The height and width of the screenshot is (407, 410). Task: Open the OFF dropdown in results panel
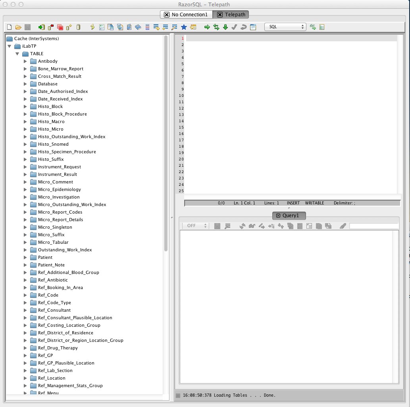coord(195,226)
